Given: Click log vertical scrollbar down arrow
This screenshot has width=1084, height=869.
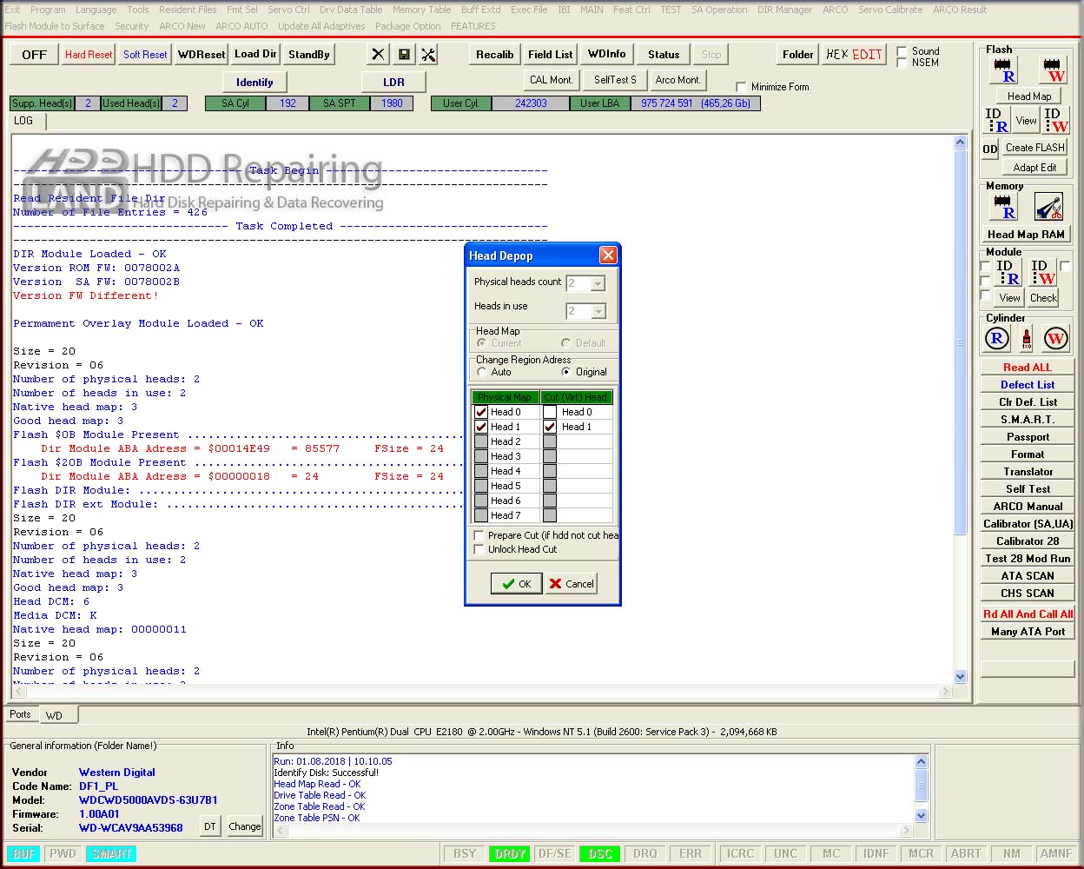Looking at the screenshot, I should (960, 676).
